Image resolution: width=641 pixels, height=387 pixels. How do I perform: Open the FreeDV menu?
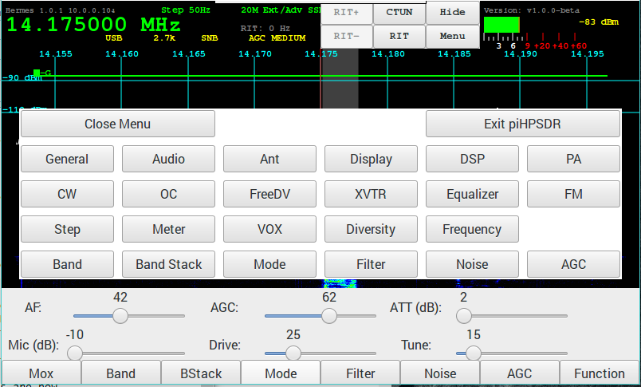tap(269, 194)
